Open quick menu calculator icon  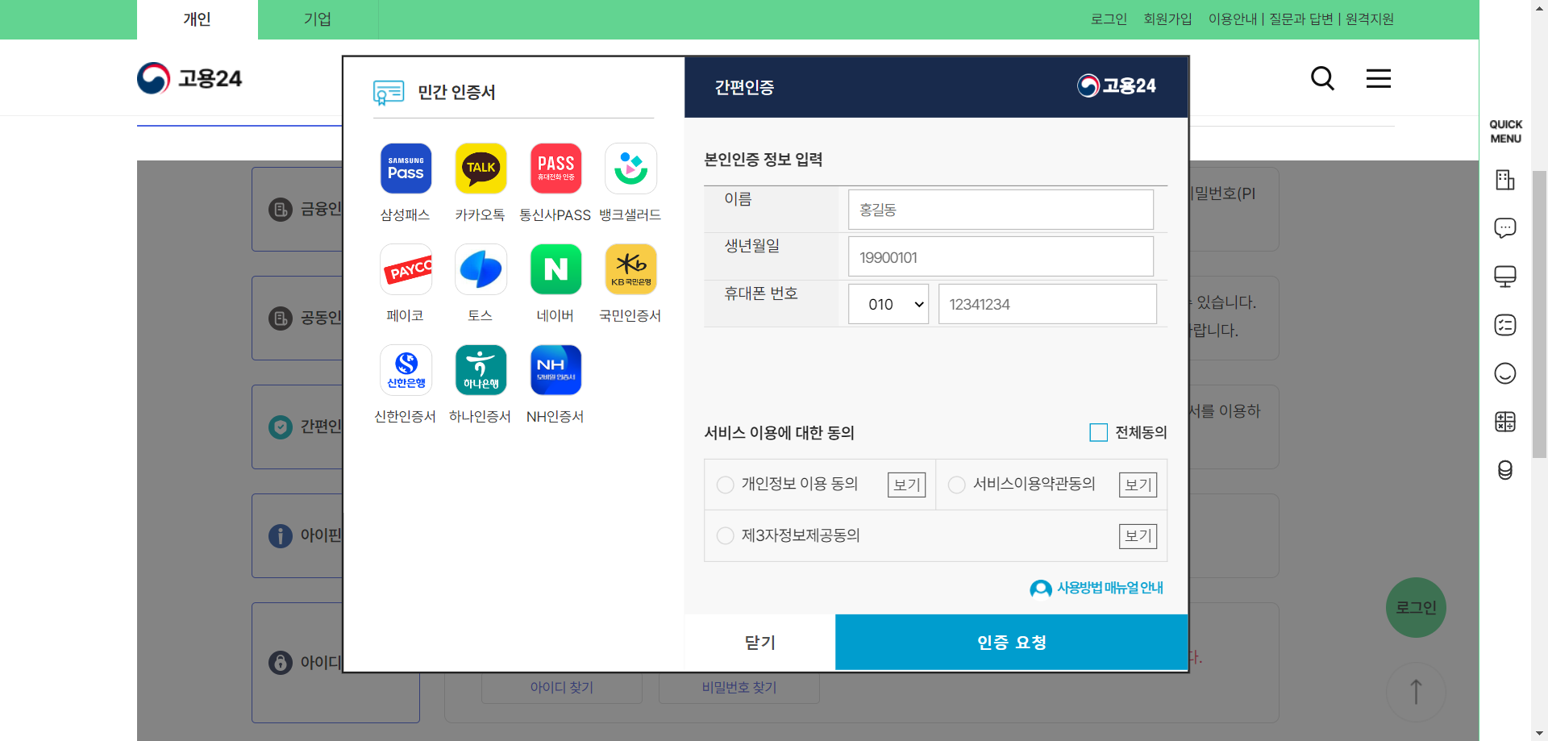[1505, 422]
